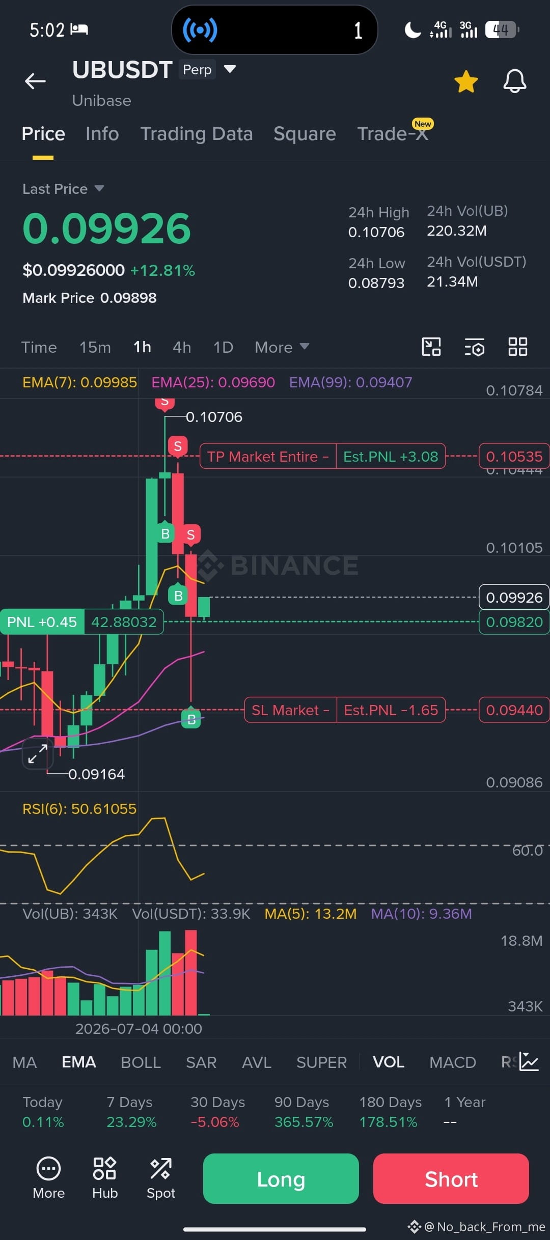This screenshot has height=1240, width=550.
Task: Enable the SAR indicator
Action: click(201, 1062)
